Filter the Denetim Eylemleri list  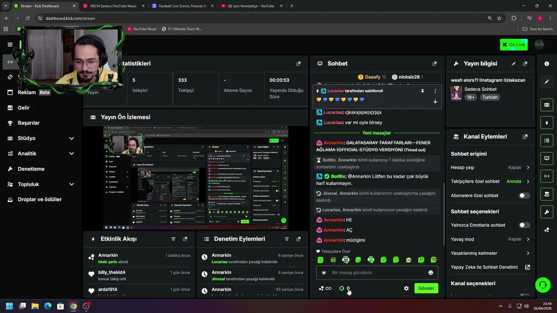[287, 239]
